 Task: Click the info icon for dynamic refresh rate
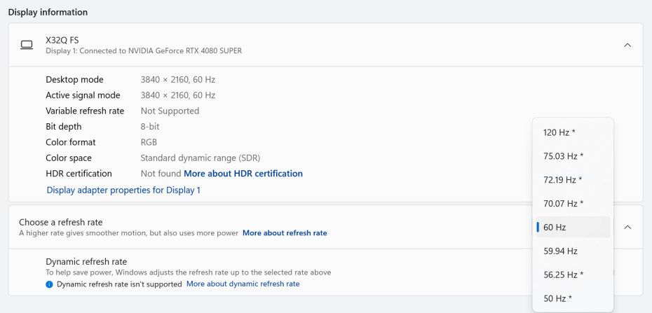tap(49, 284)
